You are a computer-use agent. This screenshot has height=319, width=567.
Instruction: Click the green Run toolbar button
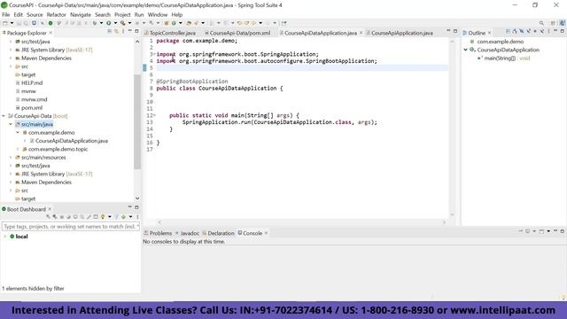[108, 23]
